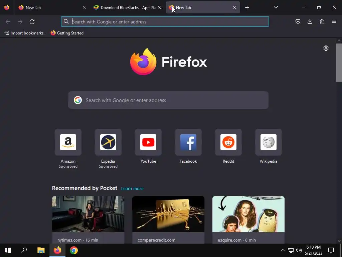Click the page vertical scrollbar thumb
The width and height of the screenshot is (342, 257).
click(x=339, y=63)
